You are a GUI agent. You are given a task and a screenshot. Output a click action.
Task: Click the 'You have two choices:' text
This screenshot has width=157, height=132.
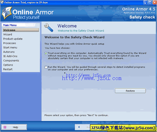(58, 48)
